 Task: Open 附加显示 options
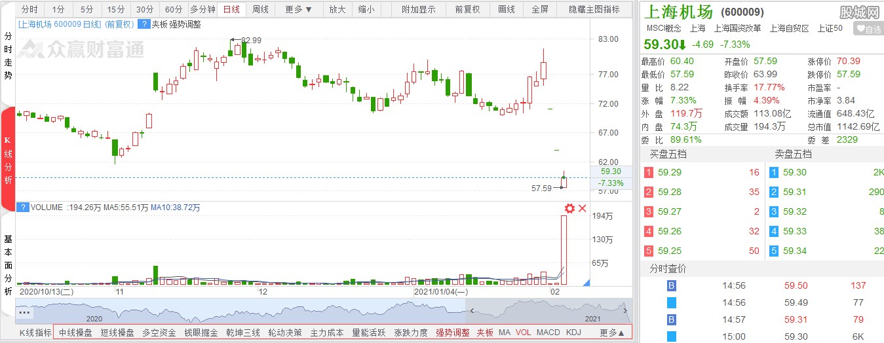tap(419, 10)
